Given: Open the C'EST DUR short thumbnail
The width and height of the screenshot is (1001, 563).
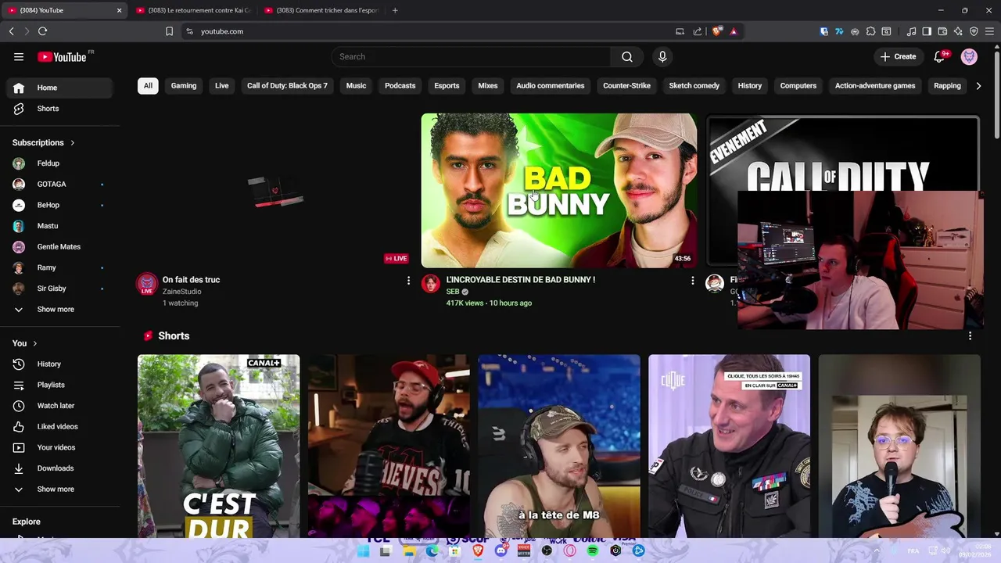Looking at the screenshot, I should [218, 446].
